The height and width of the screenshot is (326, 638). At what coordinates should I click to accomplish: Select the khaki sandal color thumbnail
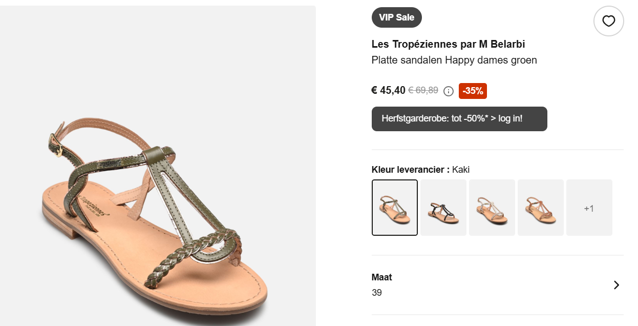point(394,207)
